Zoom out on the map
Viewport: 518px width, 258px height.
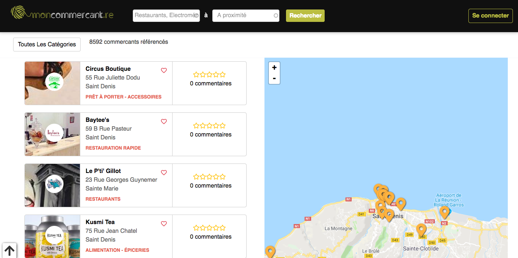pyautogui.click(x=274, y=78)
